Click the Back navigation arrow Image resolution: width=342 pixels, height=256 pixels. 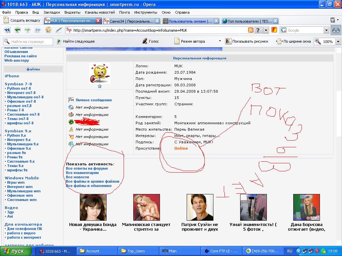tap(17, 30)
